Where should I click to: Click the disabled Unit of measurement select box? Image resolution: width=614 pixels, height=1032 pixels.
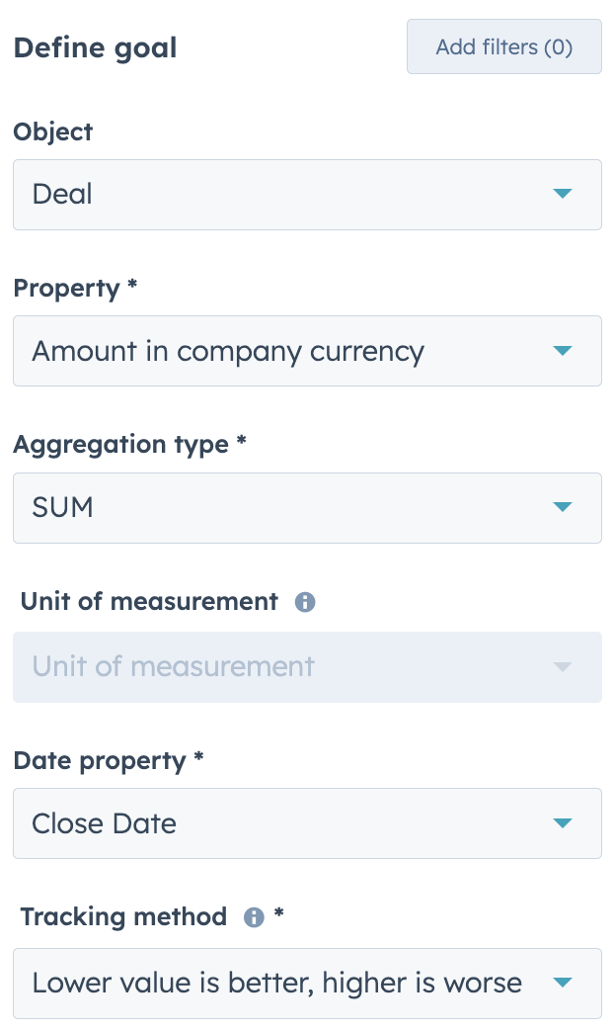coord(286,666)
